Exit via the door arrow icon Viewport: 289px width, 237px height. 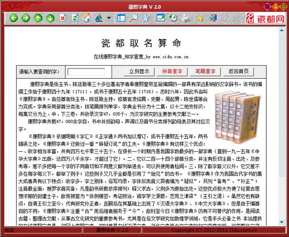pos(213,18)
